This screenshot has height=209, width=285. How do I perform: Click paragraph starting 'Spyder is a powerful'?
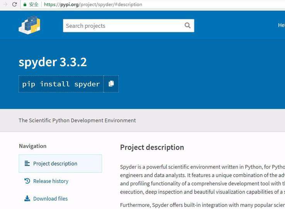pos(202,179)
